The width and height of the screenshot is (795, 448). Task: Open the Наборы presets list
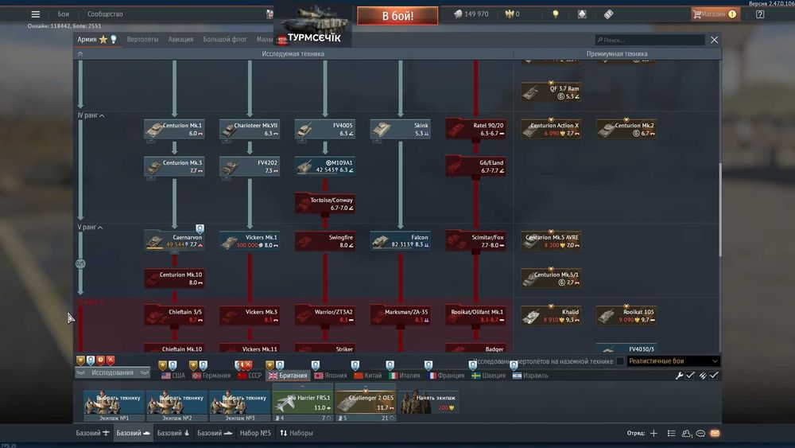[297, 433]
